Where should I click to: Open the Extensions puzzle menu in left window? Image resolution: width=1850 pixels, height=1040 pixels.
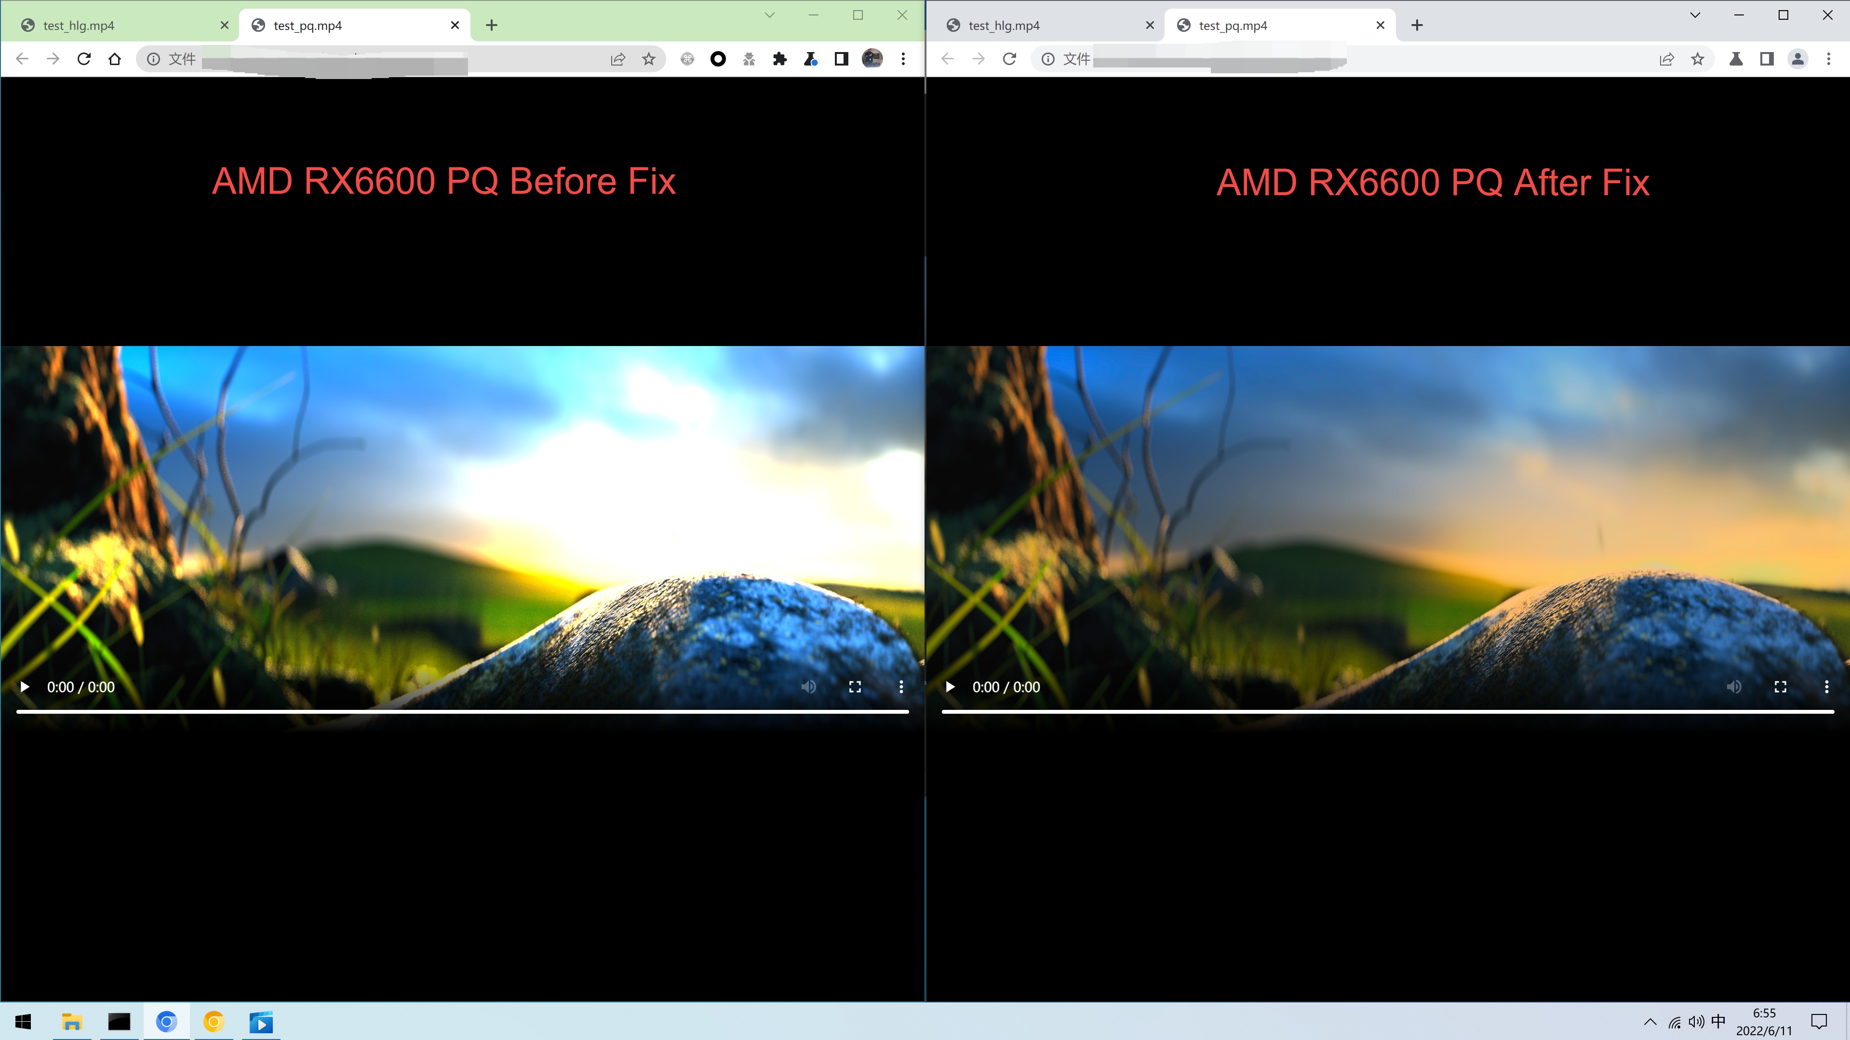[x=780, y=59]
